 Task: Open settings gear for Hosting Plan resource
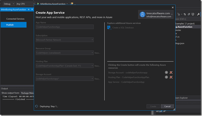(166, 77)
